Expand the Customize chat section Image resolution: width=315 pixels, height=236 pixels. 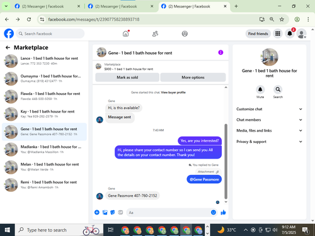coord(269,109)
